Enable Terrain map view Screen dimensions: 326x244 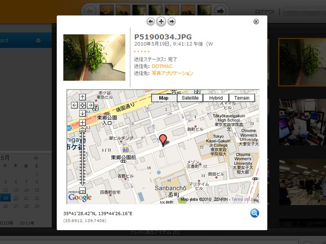click(242, 98)
